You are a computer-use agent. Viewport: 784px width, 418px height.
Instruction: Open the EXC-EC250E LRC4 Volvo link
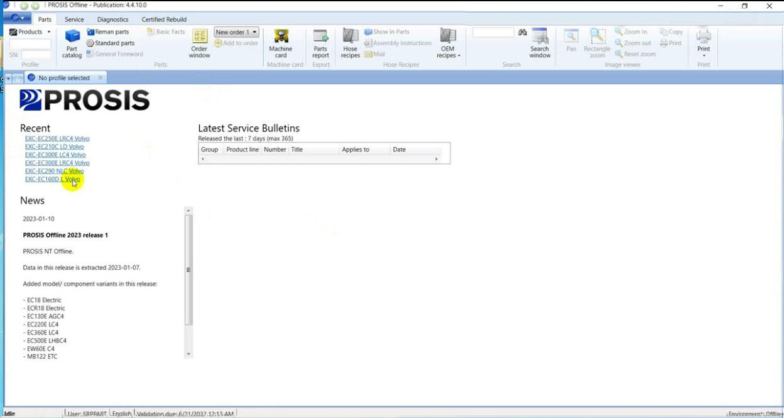tap(57, 138)
